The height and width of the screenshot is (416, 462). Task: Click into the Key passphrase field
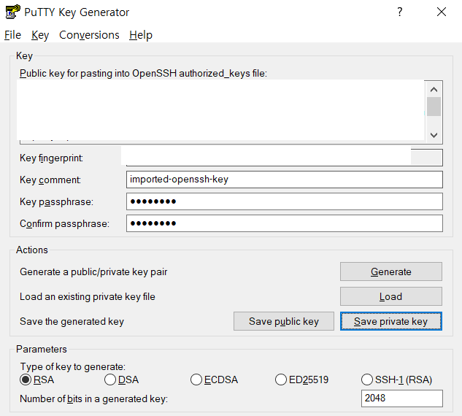[285, 201]
